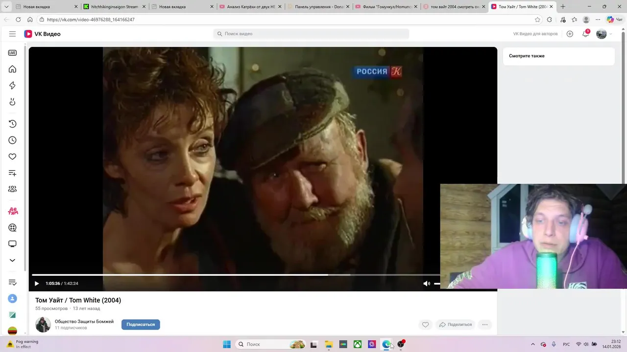Open playlists icon in sidebar
Screen dimensions: 627x352
click(12, 173)
